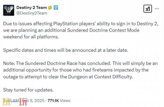Open the Destiny 2 Team profile avatar
The width and height of the screenshot is (164, 107).
point(8,10)
